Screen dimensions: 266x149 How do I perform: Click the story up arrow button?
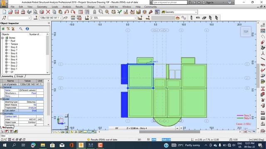click(177, 128)
